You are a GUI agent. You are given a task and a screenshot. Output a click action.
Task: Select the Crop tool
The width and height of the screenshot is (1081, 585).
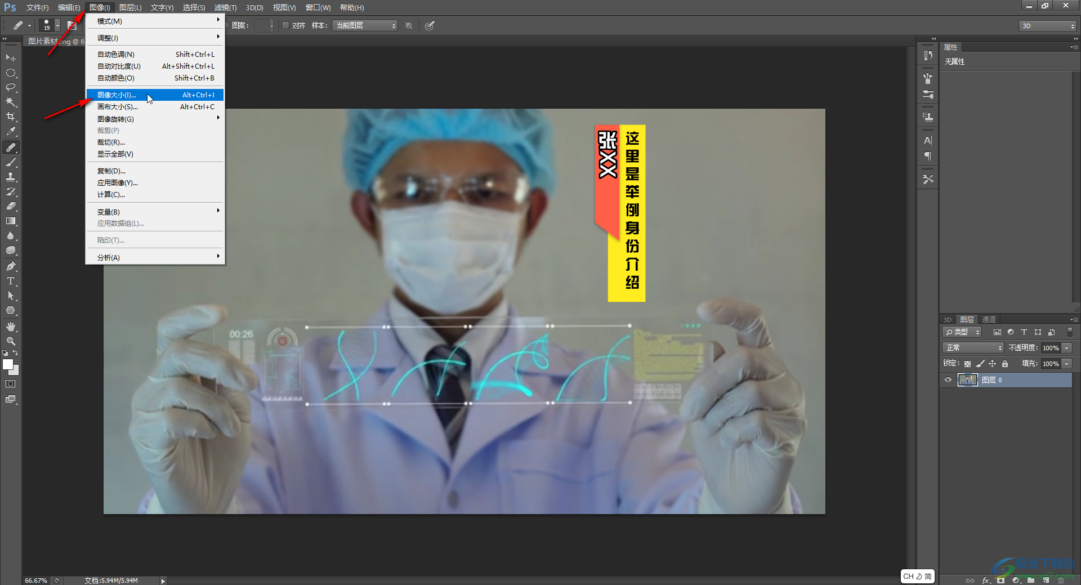(11, 117)
